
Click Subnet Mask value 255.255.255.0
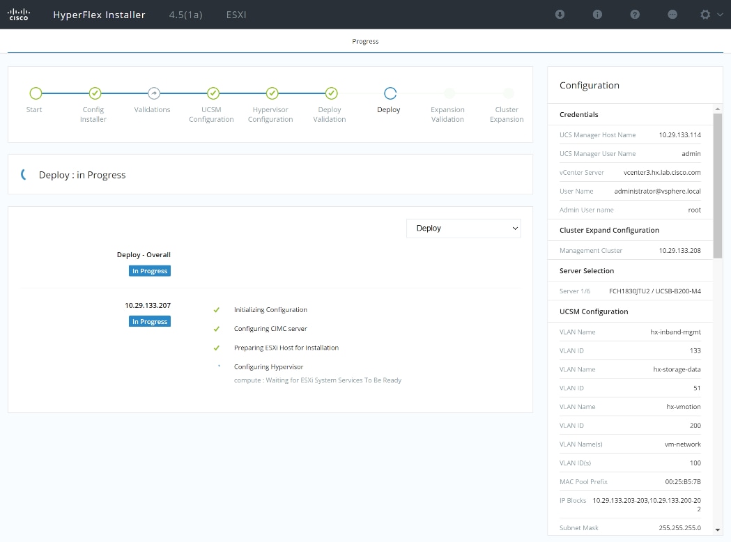pyautogui.click(x=679, y=528)
